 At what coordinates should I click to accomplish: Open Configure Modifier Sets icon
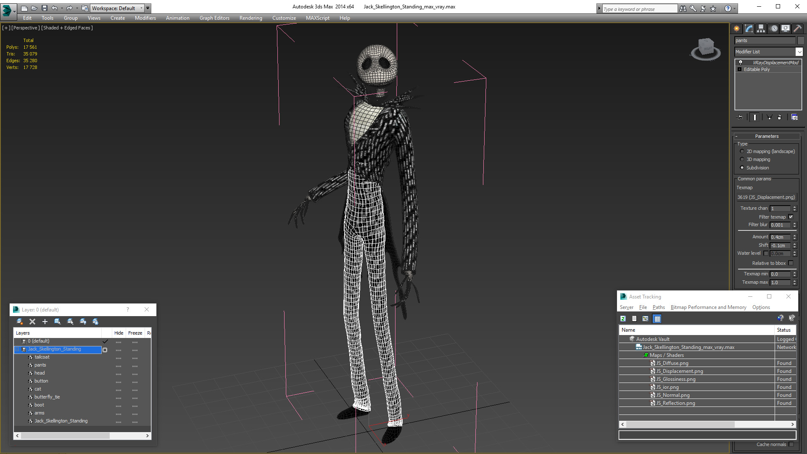click(794, 117)
